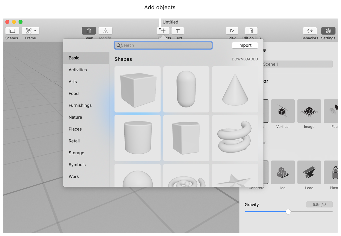Screen dimensions: 341x236
Task: Add a Text object
Action: pos(178,31)
